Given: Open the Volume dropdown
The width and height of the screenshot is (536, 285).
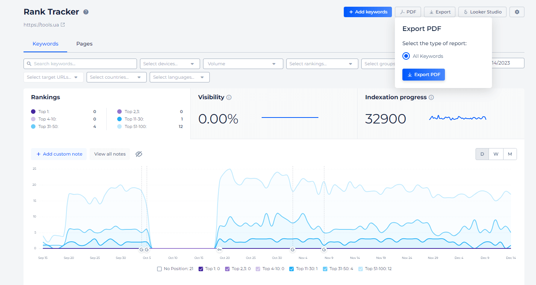Looking at the screenshot, I should pyautogui.click(x=243, y=64).
